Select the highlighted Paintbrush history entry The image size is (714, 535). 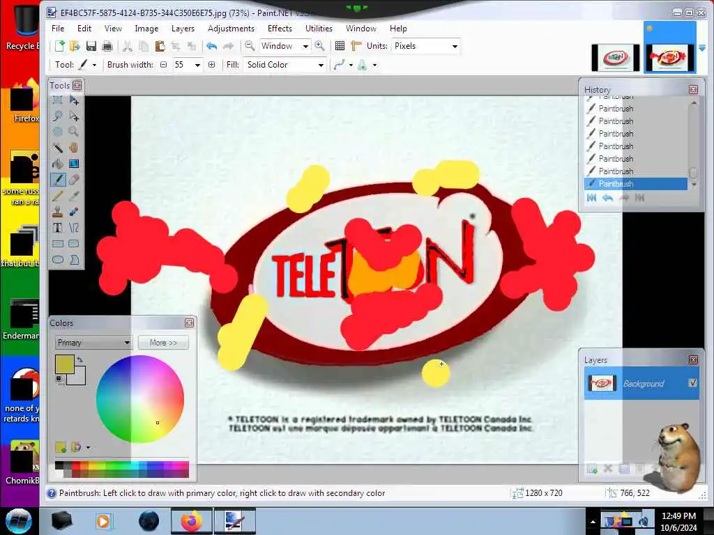pos(636,184)
